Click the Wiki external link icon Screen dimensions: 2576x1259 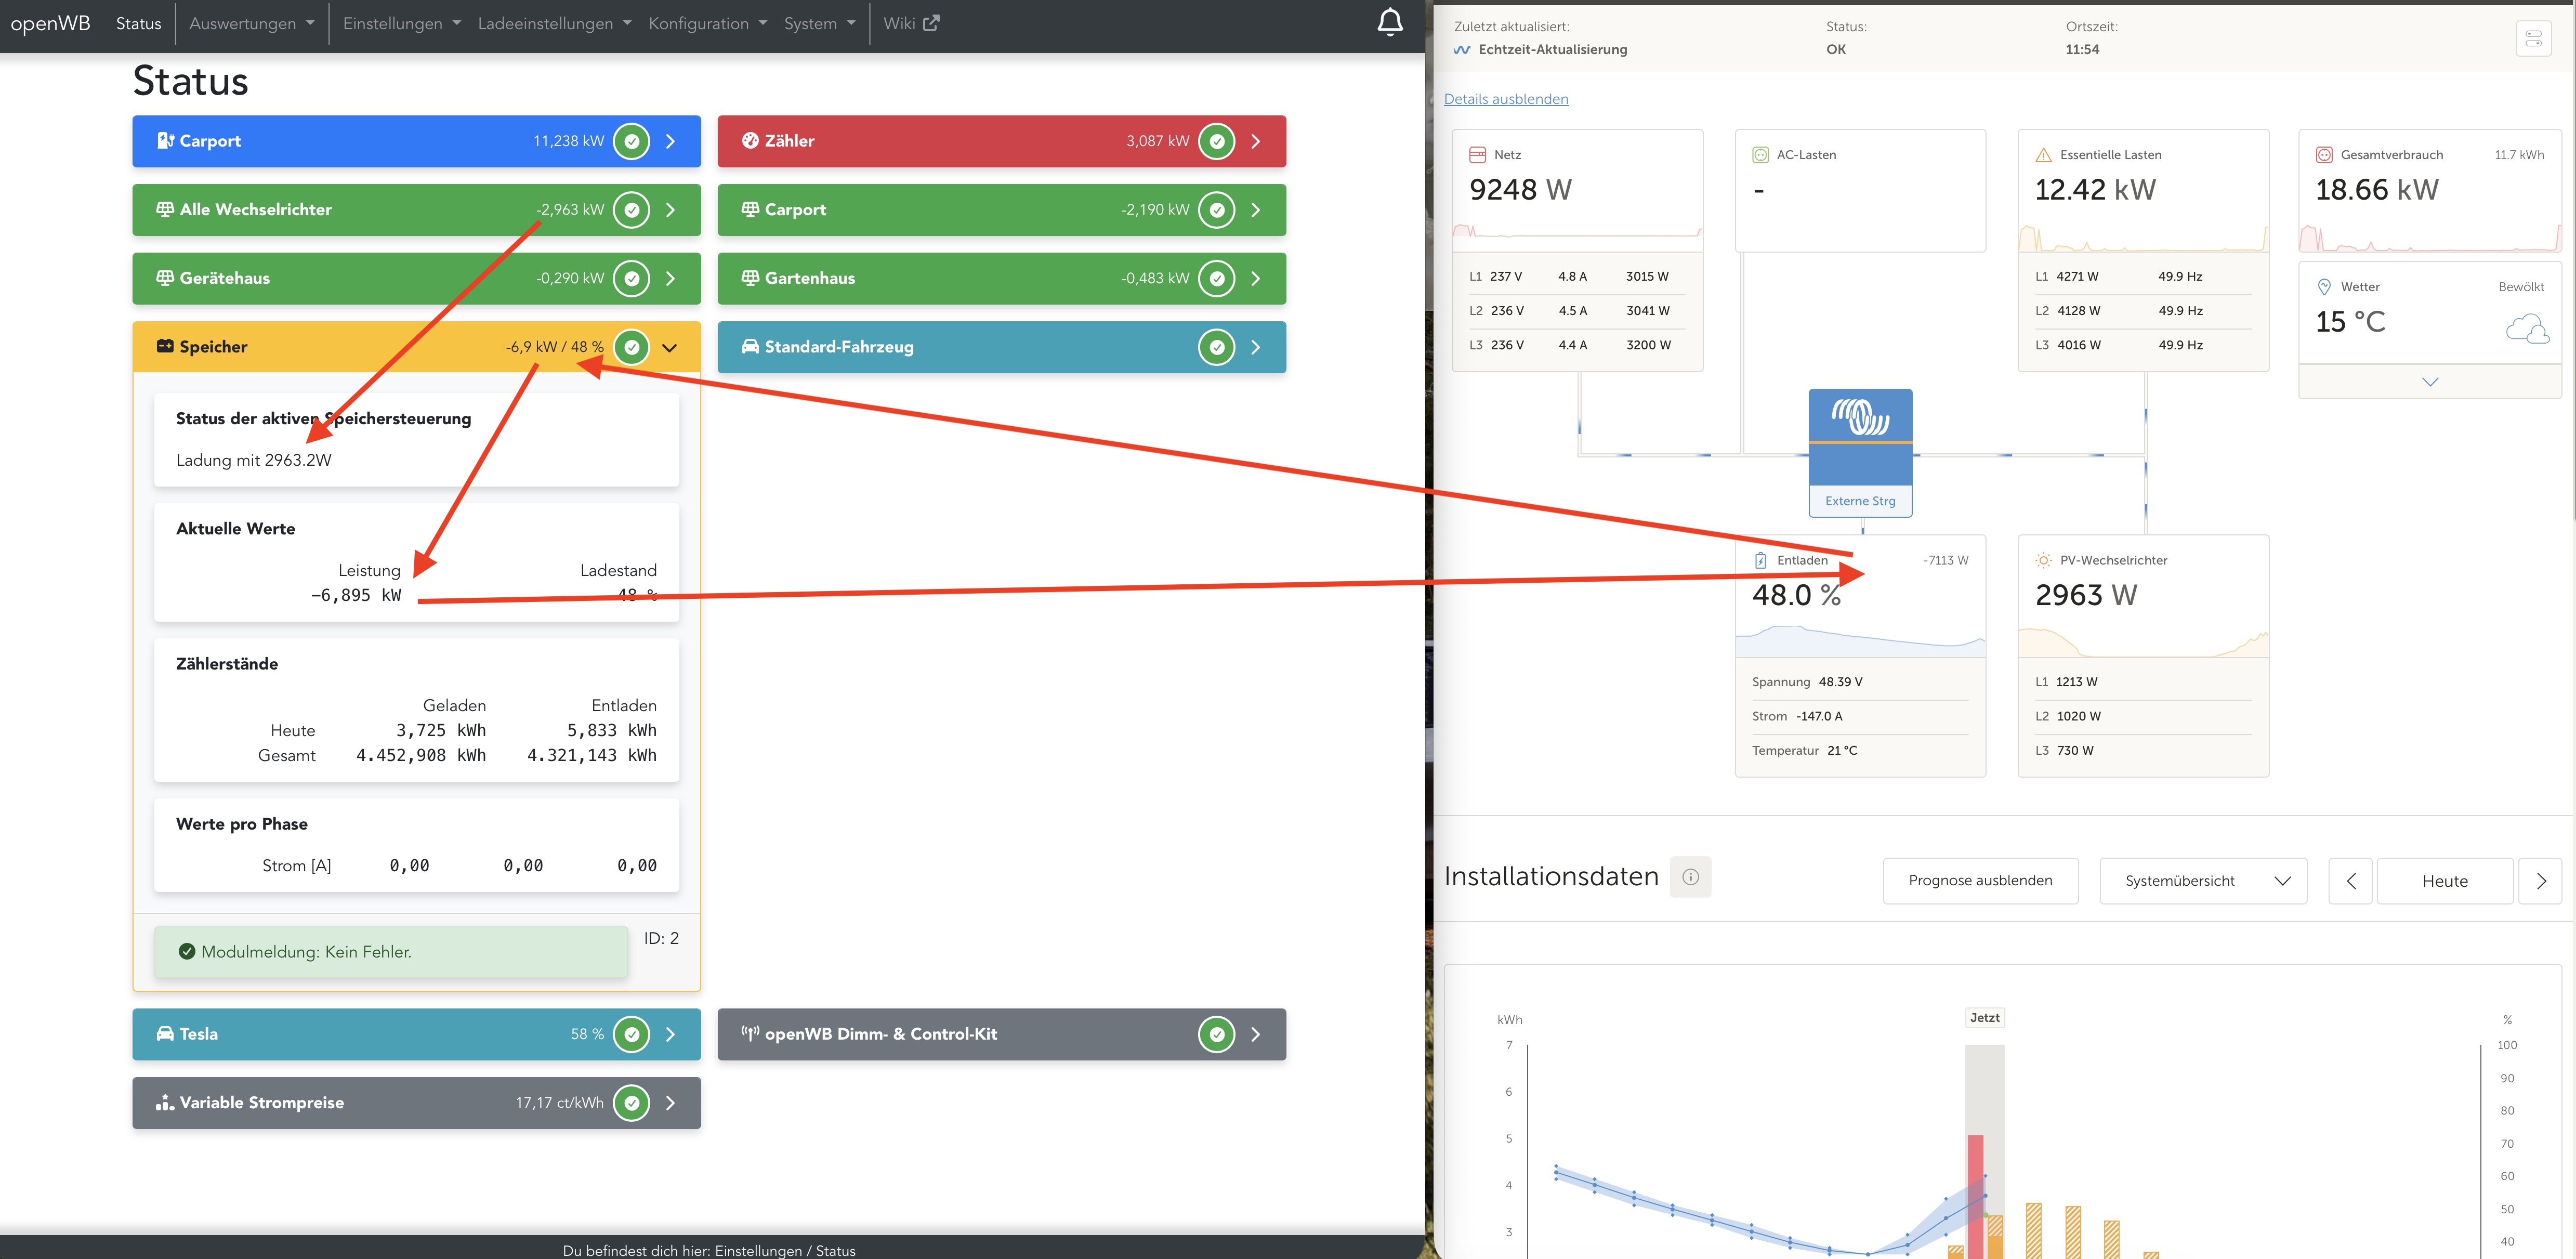coord(931,23)
